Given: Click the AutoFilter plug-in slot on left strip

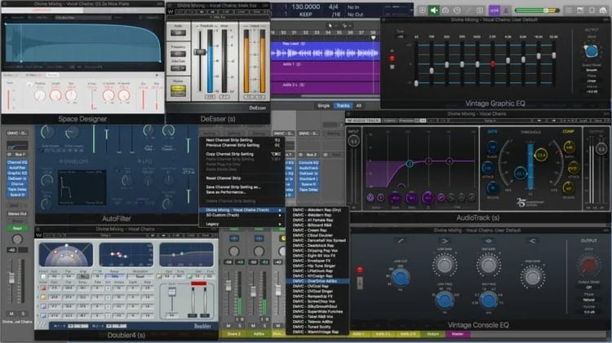Looking at the screenshot, I should click(17, 168).
